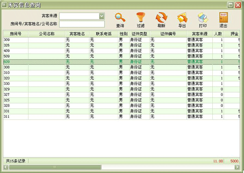The image size is (244, 173).
Task: Click the 刷新 refresh arrows icon
Action: coord(161,17)
